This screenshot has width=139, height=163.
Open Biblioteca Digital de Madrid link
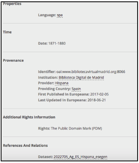point(81,77)
